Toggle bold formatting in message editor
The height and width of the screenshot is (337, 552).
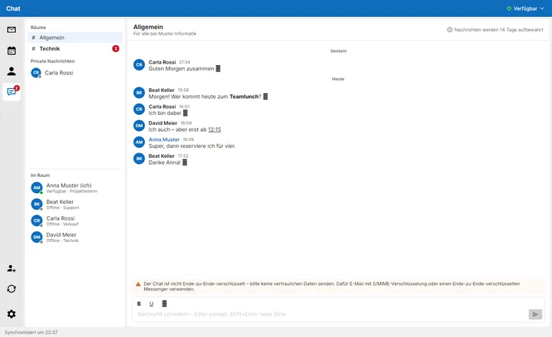139,303
